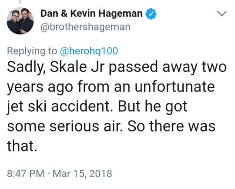This screenshot has width=235, height=189.
Task: Click the 'Replying to' label
Action: pos(32,51)
